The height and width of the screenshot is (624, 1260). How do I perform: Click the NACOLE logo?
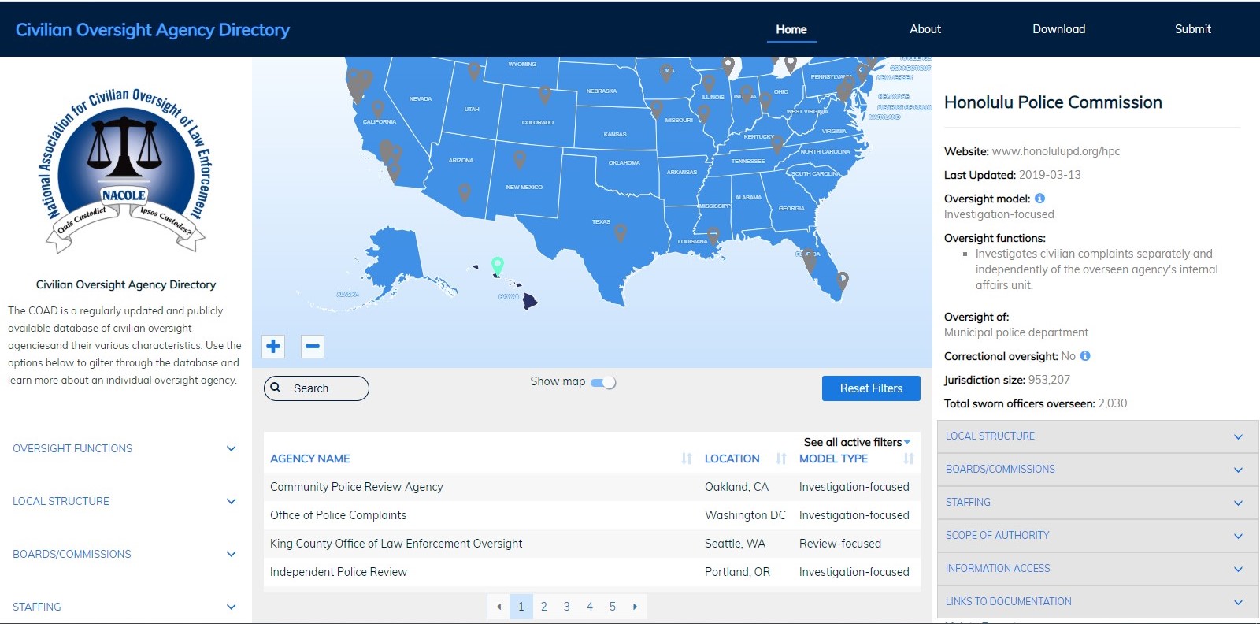[x=126, y=169]
